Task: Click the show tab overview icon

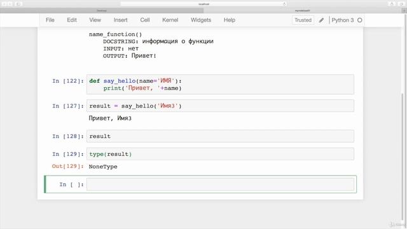Action: coord(401,4)
